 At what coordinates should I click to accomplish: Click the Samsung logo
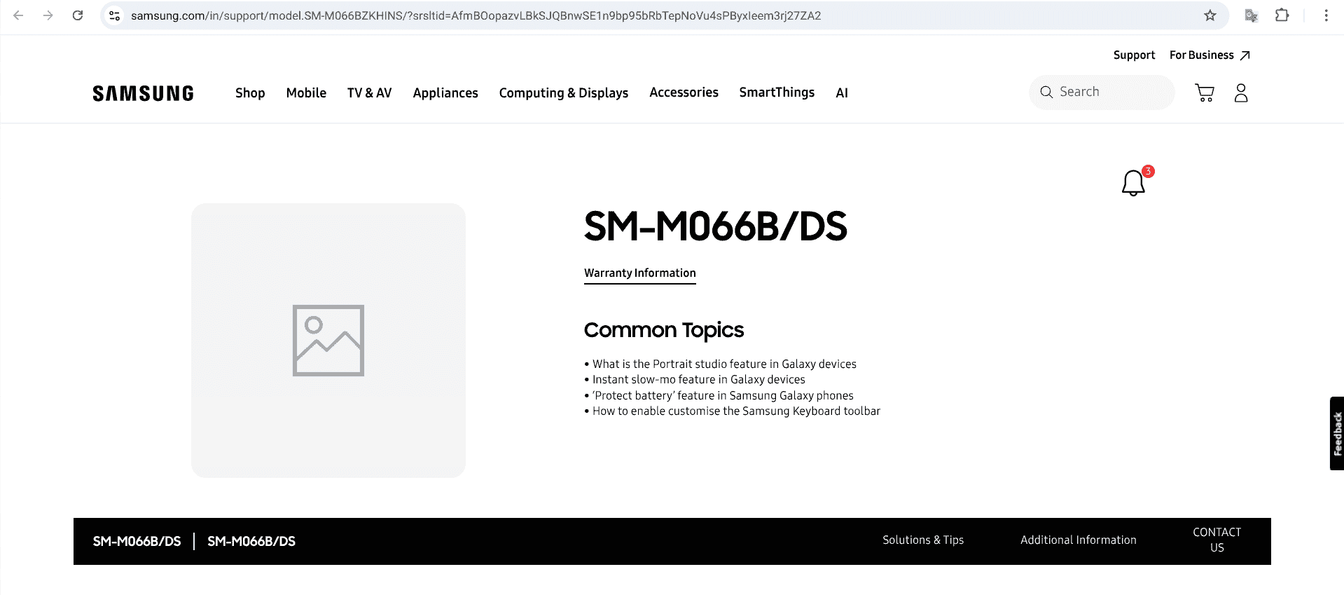143,93
